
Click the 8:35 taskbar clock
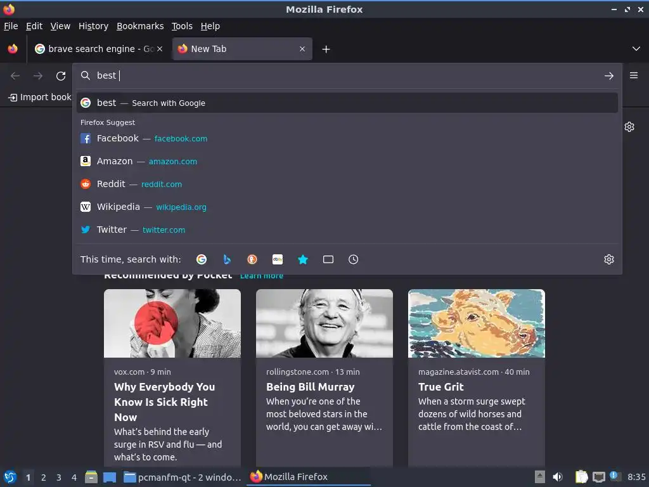pyautogui.click(x=636, y=477)
